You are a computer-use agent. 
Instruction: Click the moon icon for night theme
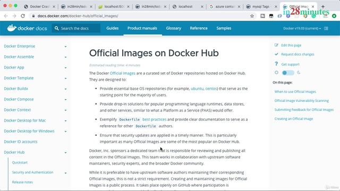299,73
